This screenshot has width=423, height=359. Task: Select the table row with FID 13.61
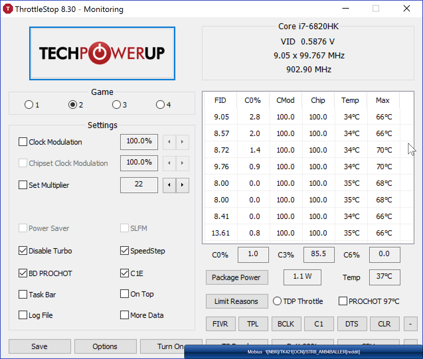pos(309,233)
